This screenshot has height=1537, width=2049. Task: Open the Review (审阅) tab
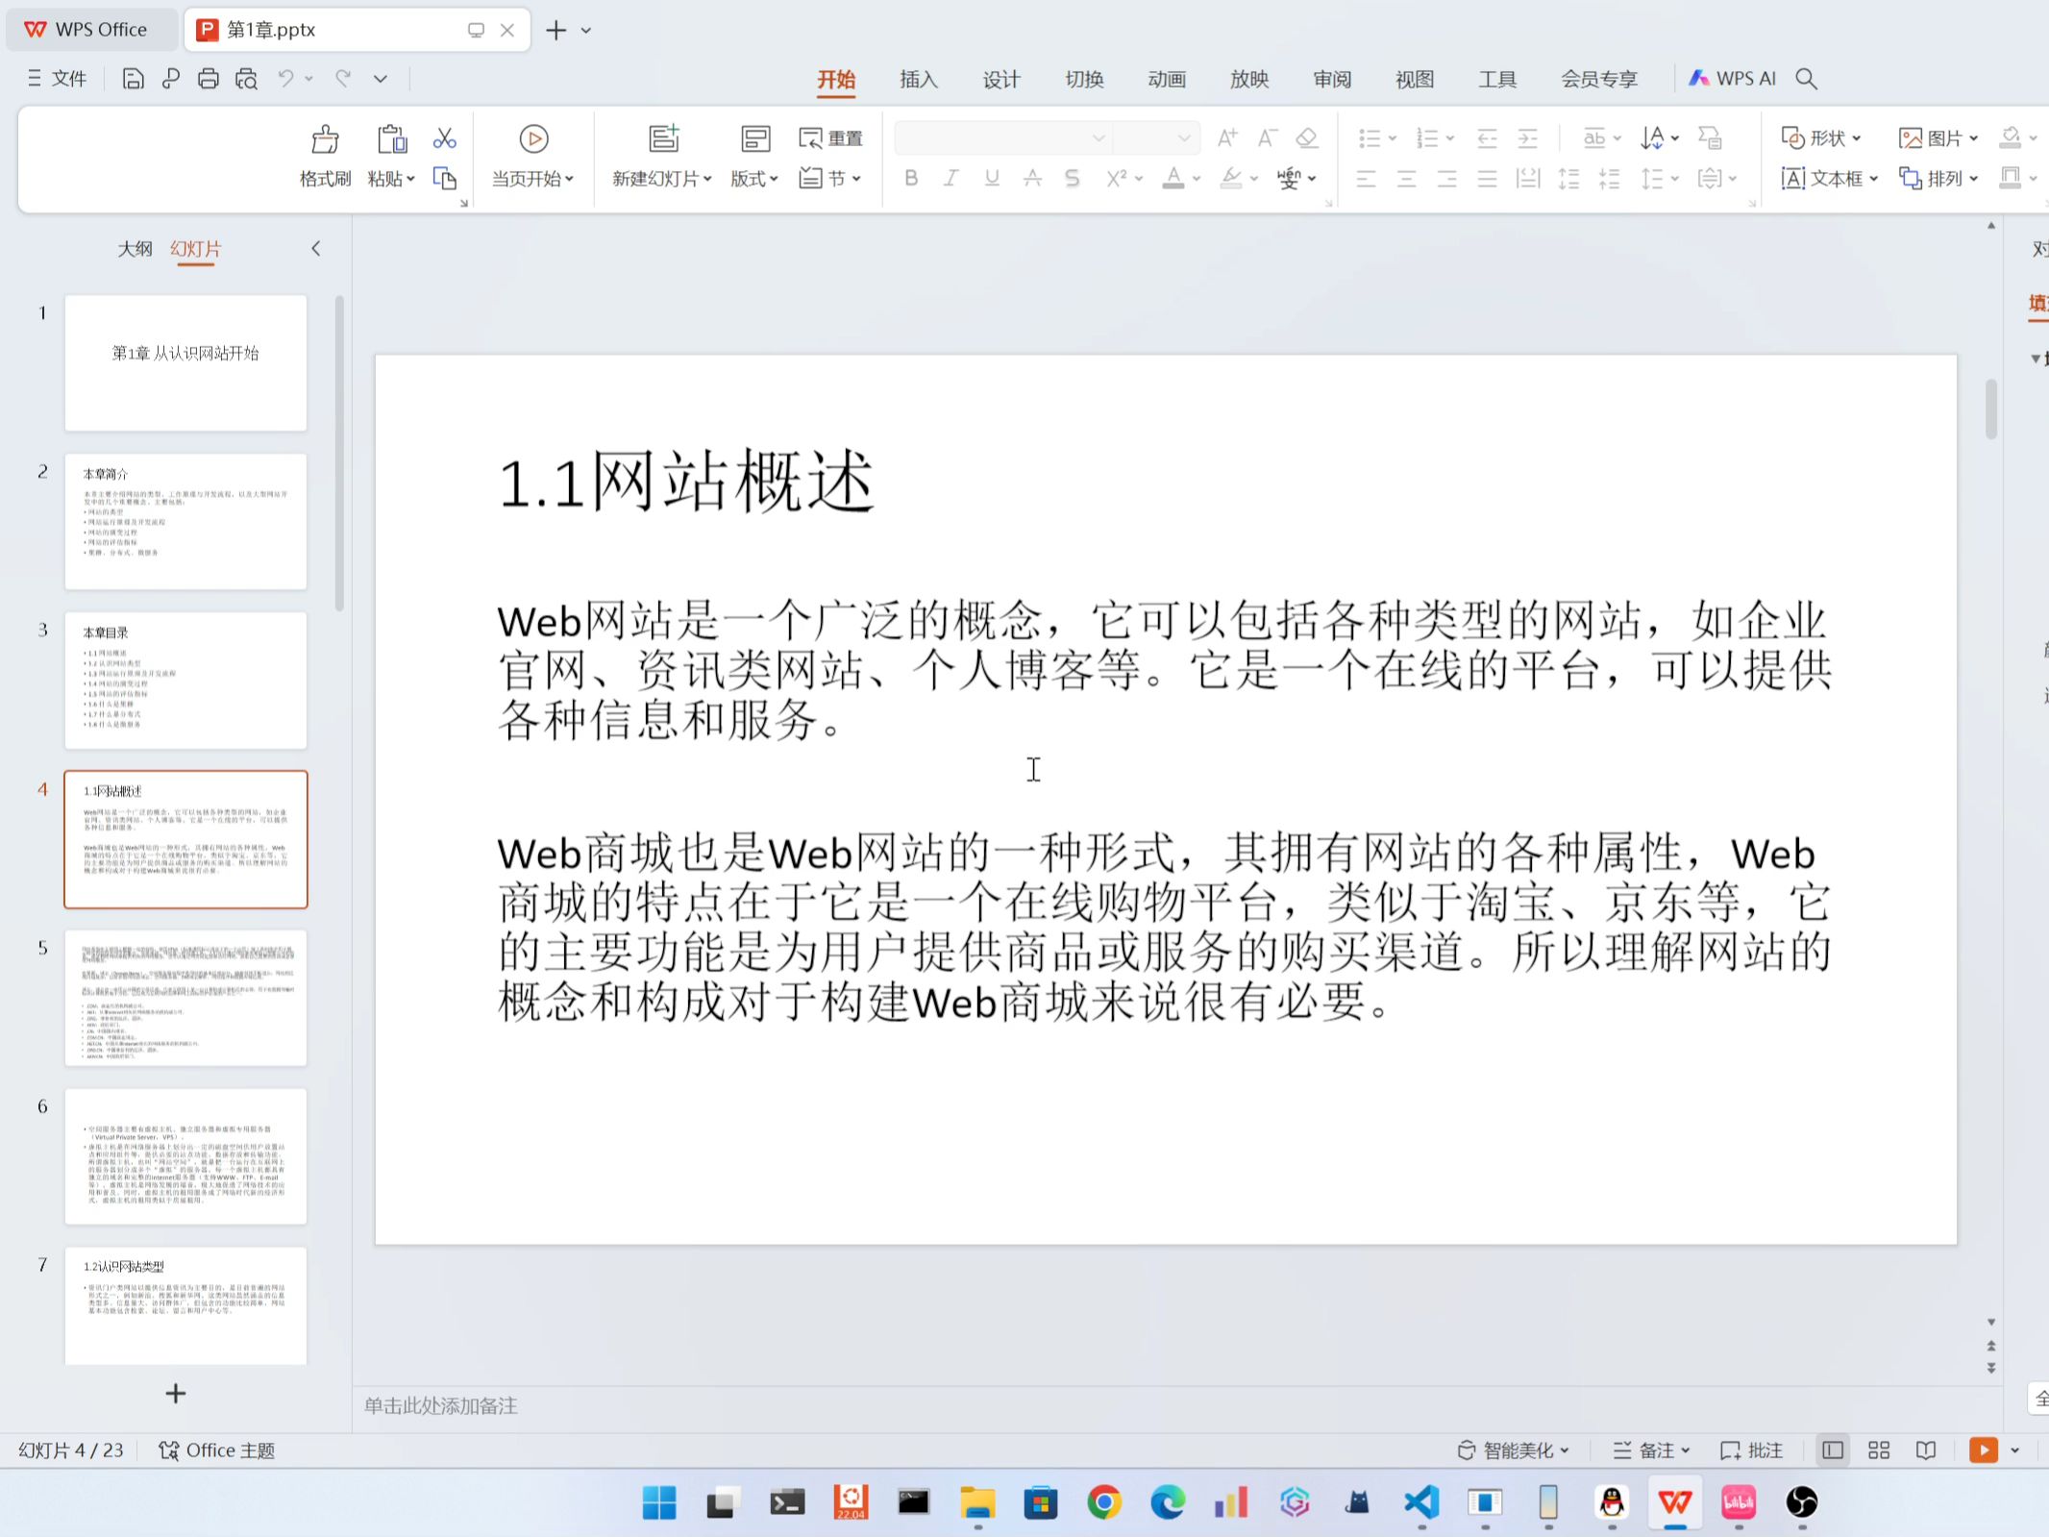tap(1332, 79)
